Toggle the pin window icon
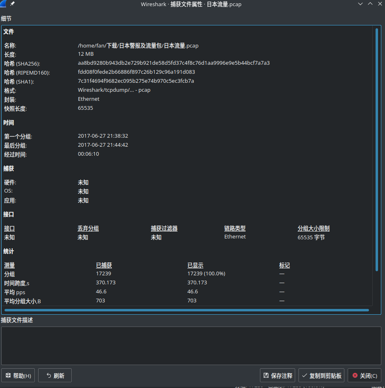Viewport: 385px width, 388px height. pos(12,4)
